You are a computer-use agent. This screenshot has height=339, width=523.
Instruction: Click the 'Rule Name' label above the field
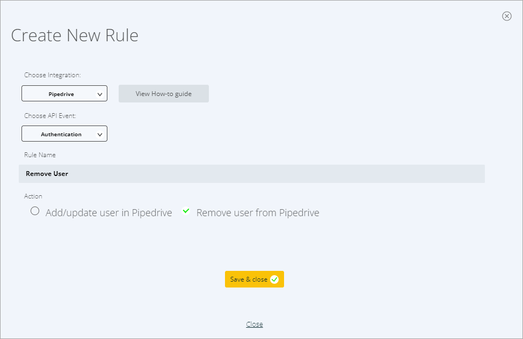(40, 155)
